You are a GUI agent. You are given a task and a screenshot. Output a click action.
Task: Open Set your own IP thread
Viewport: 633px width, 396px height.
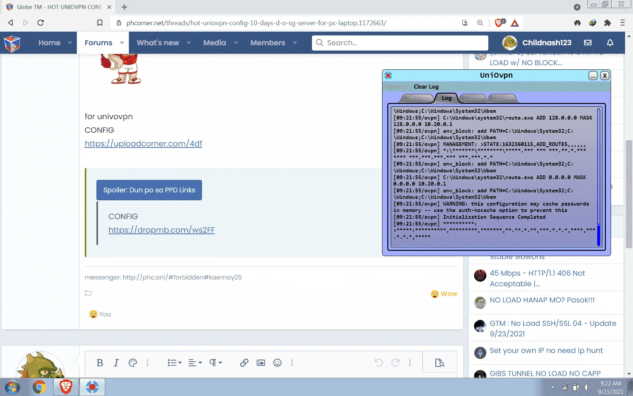pyautogui.click(x=546, y=351)
